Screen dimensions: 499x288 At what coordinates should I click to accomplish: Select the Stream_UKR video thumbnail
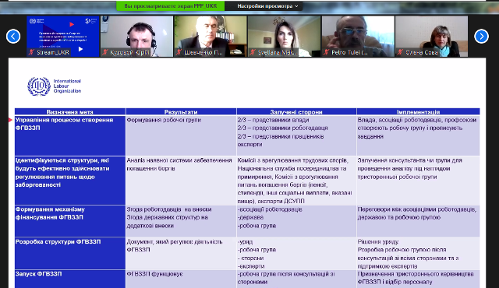coord(63,37)
